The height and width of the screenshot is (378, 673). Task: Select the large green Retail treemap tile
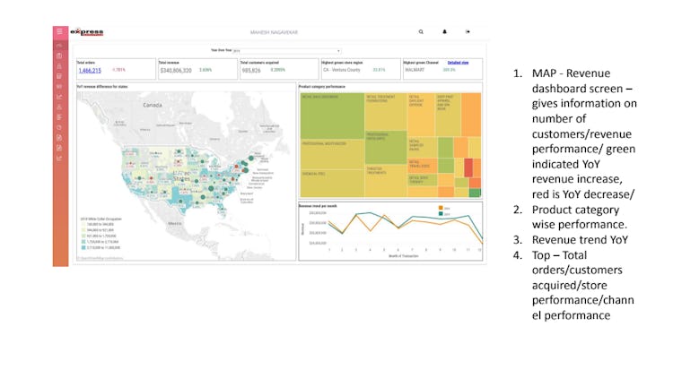[x=332, y=116]
